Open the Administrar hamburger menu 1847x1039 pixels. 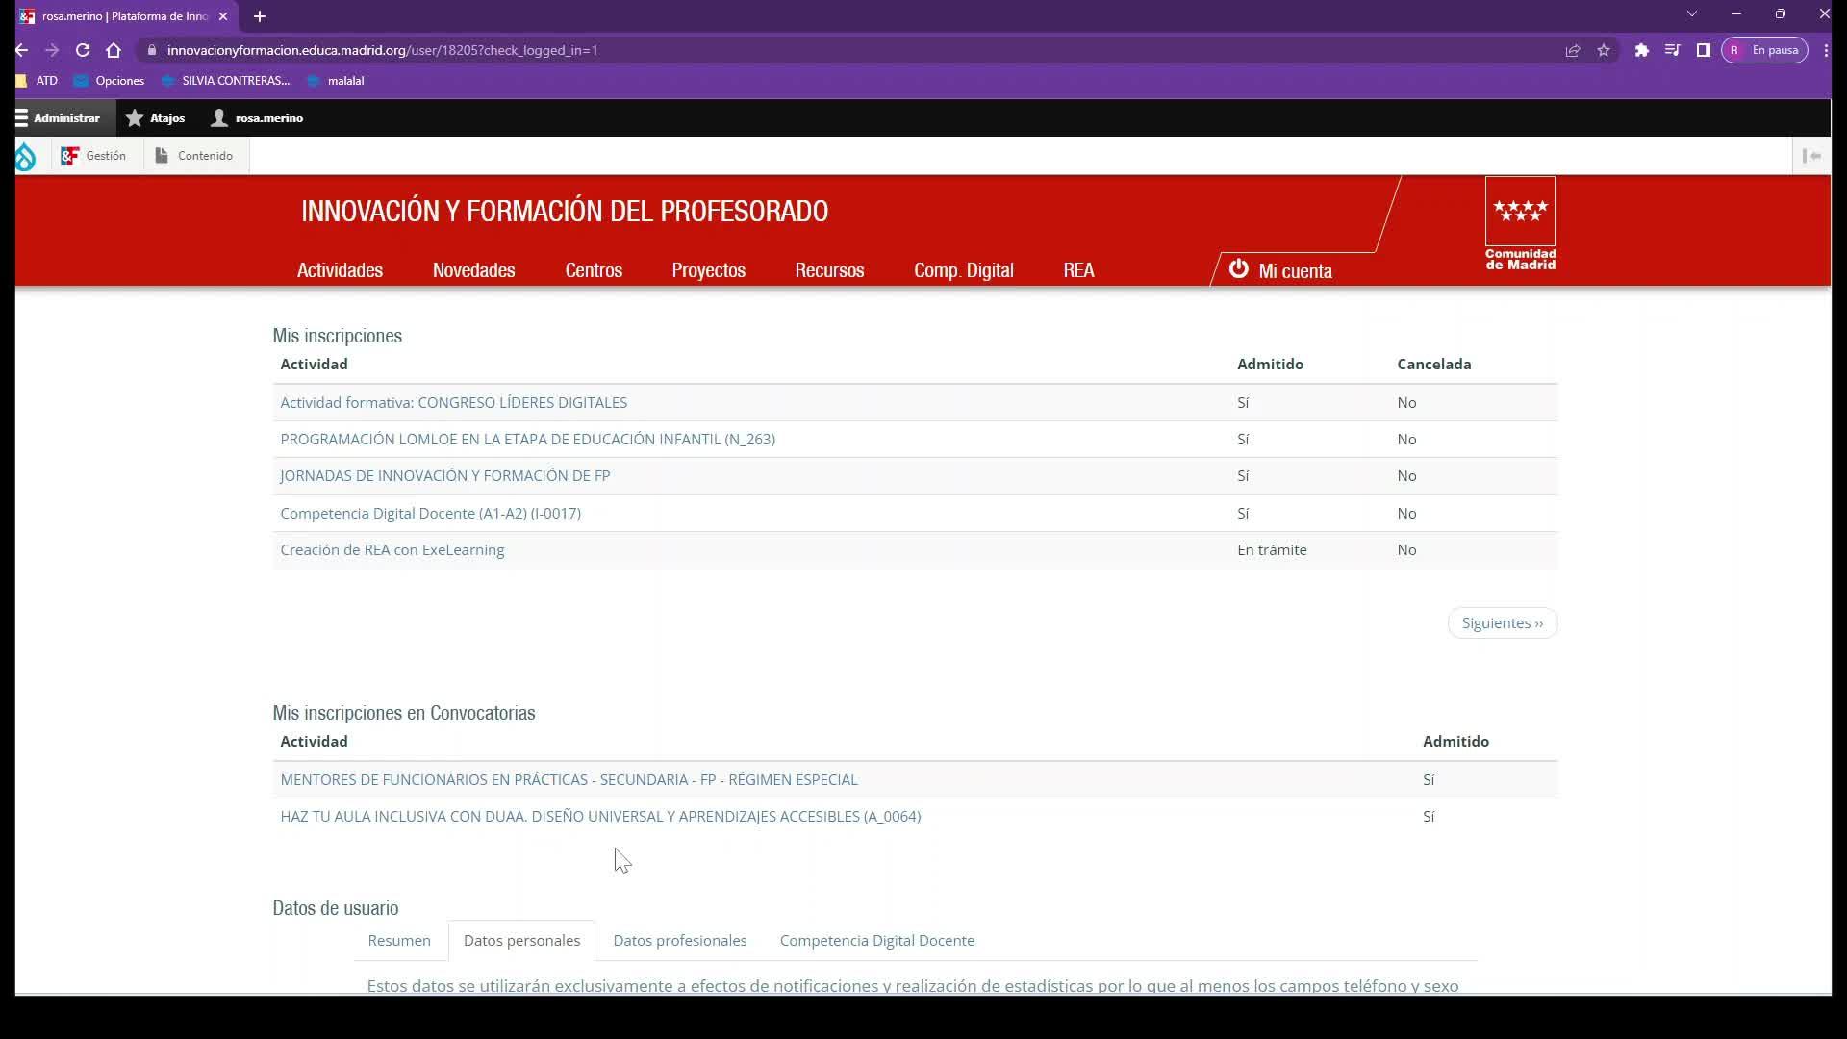[x=58, y=118]
